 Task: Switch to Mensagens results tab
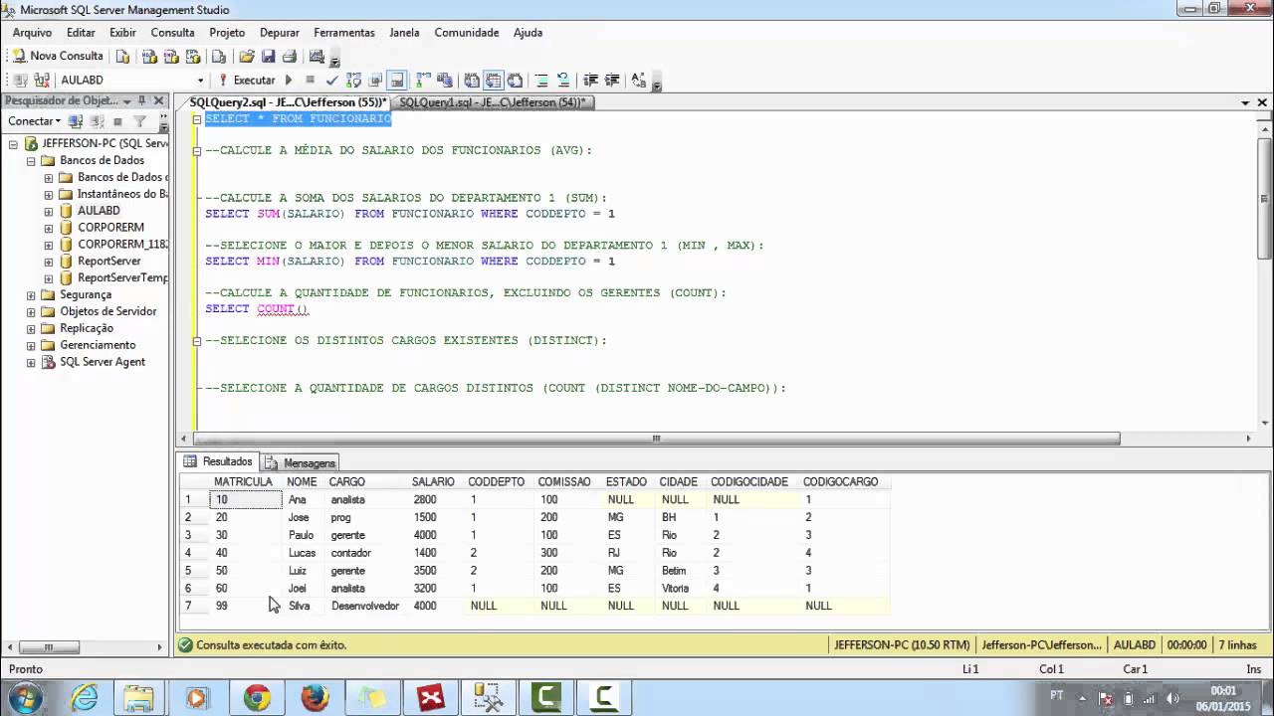coord(302,462)
